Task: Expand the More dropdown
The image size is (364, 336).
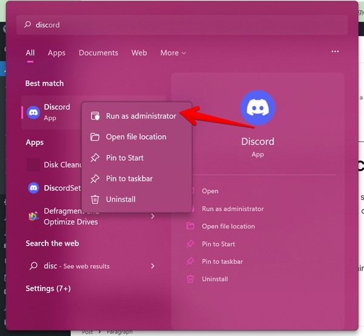Action: (173, 53)
